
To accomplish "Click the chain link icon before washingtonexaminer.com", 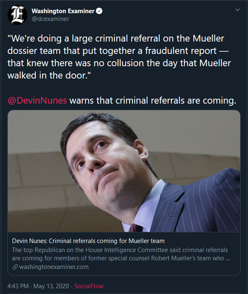I will [14, 267].
